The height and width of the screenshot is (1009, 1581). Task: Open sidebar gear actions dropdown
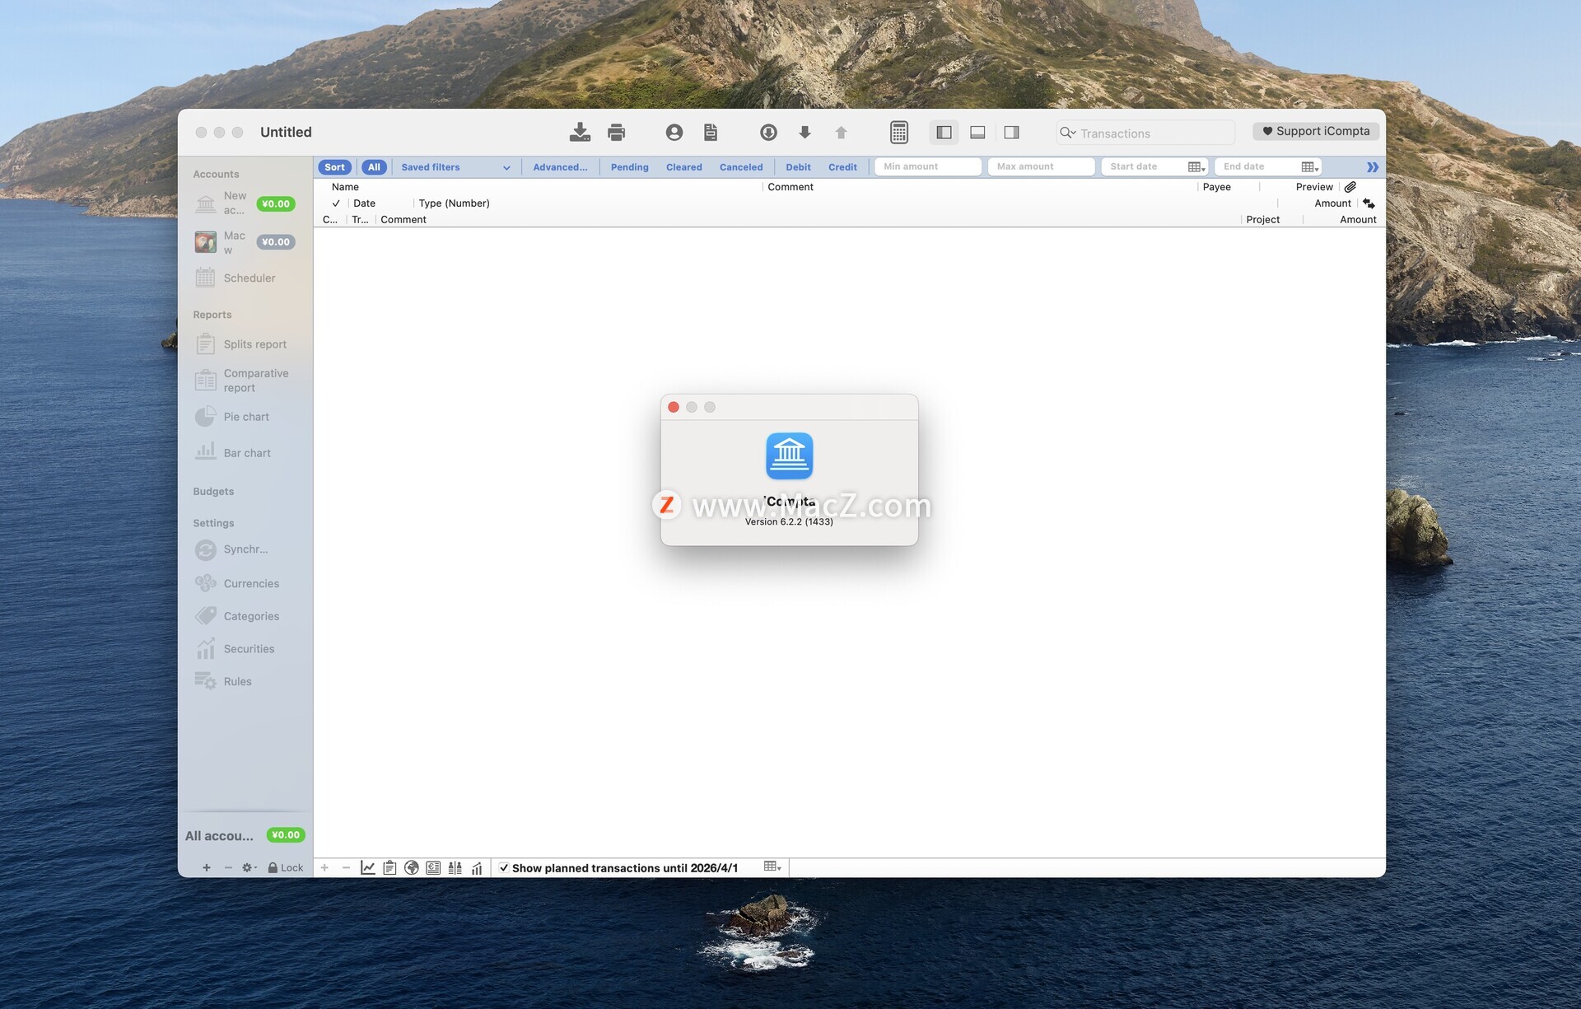pos(249,867)
